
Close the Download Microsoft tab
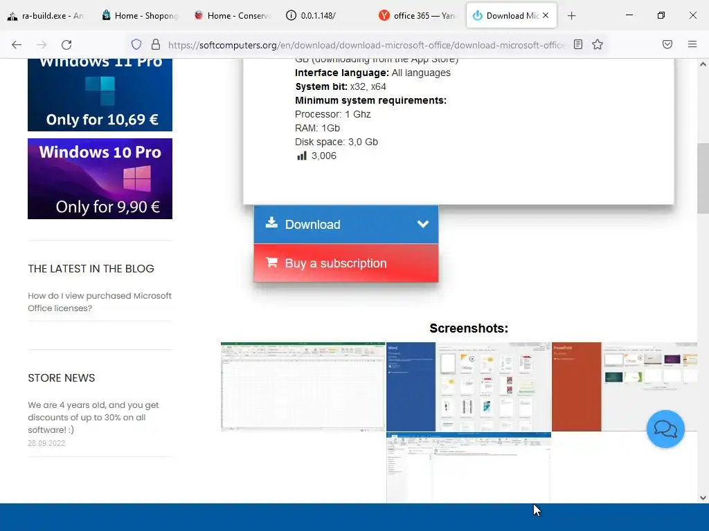click(546, 15)
